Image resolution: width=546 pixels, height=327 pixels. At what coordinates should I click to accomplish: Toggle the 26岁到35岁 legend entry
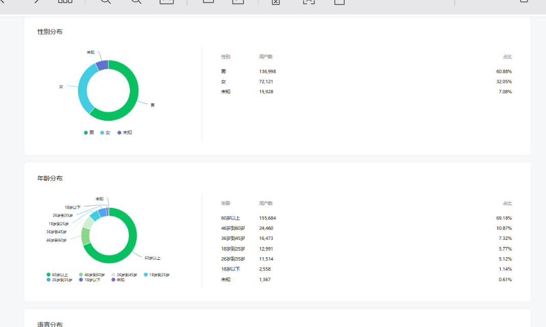pyautogui.click(x=60, y=280)
